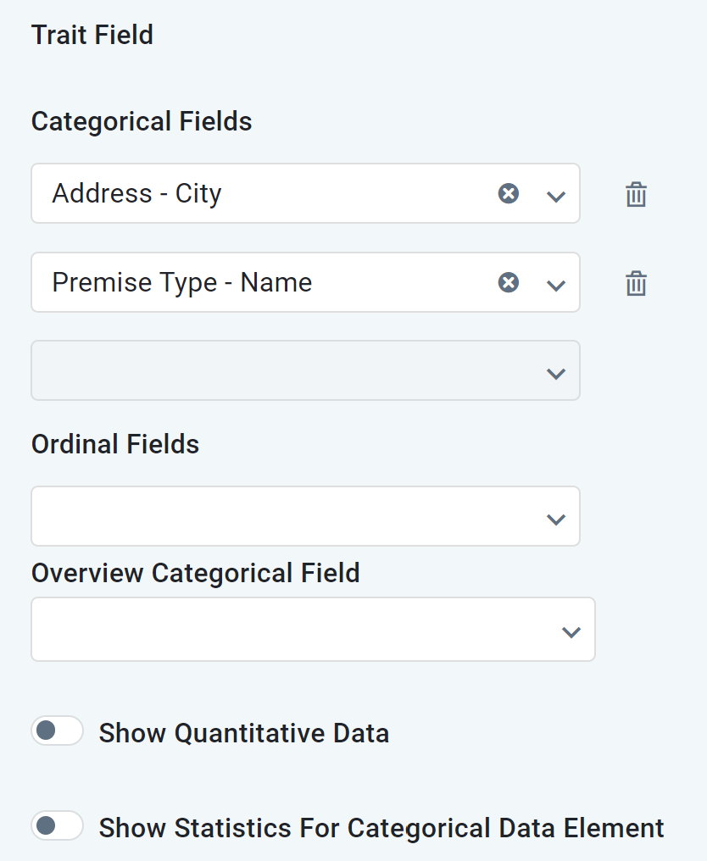Toggle Show Statistics For Categorical Data Element
The height and width of the screenshot is (861, 707).
point(57,825)
